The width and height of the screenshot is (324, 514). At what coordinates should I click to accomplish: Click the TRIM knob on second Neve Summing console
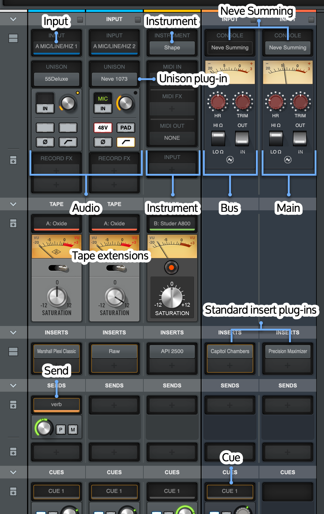[x=300, y=102]
